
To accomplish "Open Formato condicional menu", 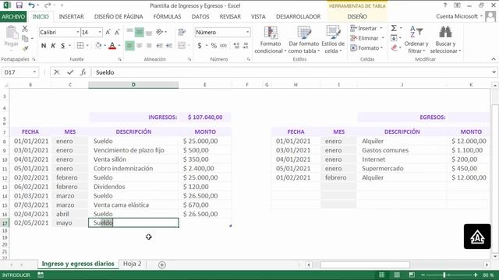I will pos(271,40).
